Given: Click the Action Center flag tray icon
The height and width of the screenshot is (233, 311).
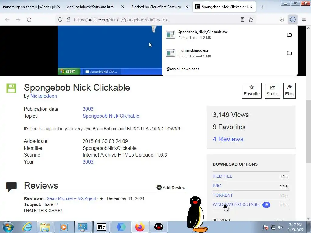Looking at the screenshot, I should 265,227.
